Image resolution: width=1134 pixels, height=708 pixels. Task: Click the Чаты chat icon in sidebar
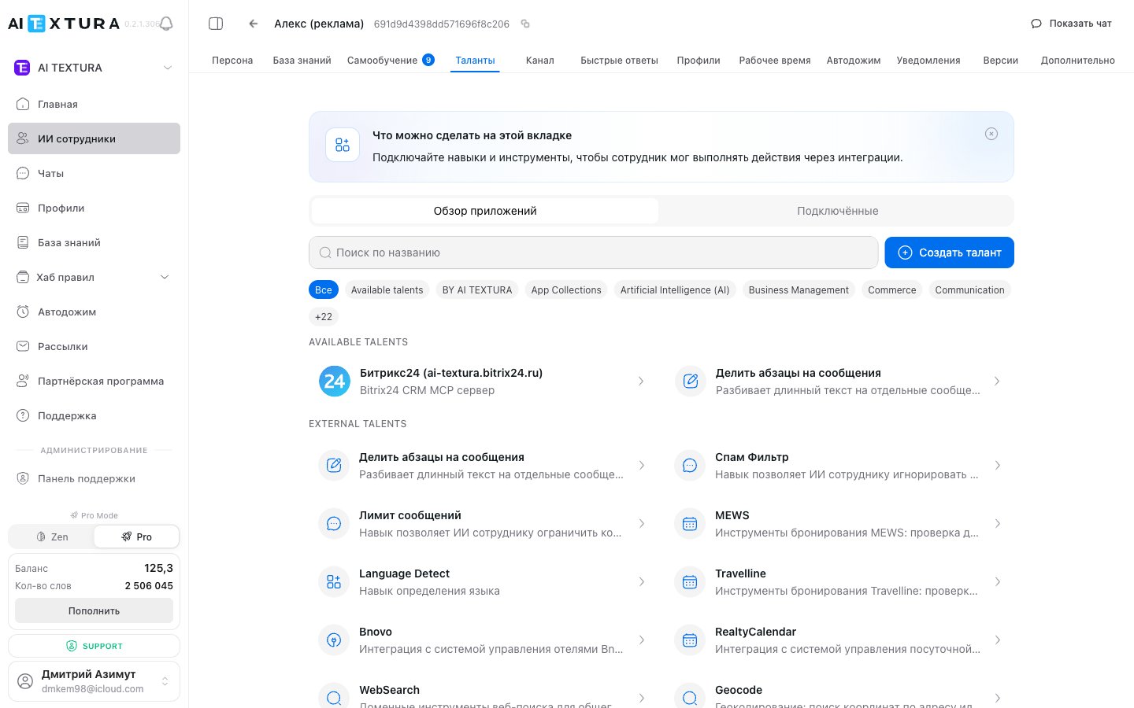point(23,173)
